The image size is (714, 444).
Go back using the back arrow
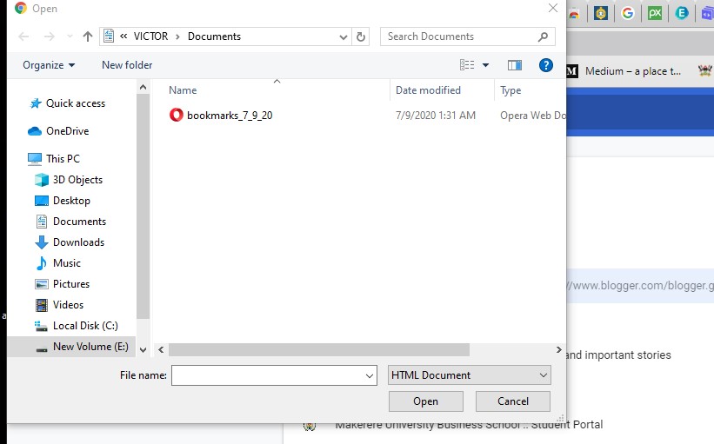[x=23, y=36]
